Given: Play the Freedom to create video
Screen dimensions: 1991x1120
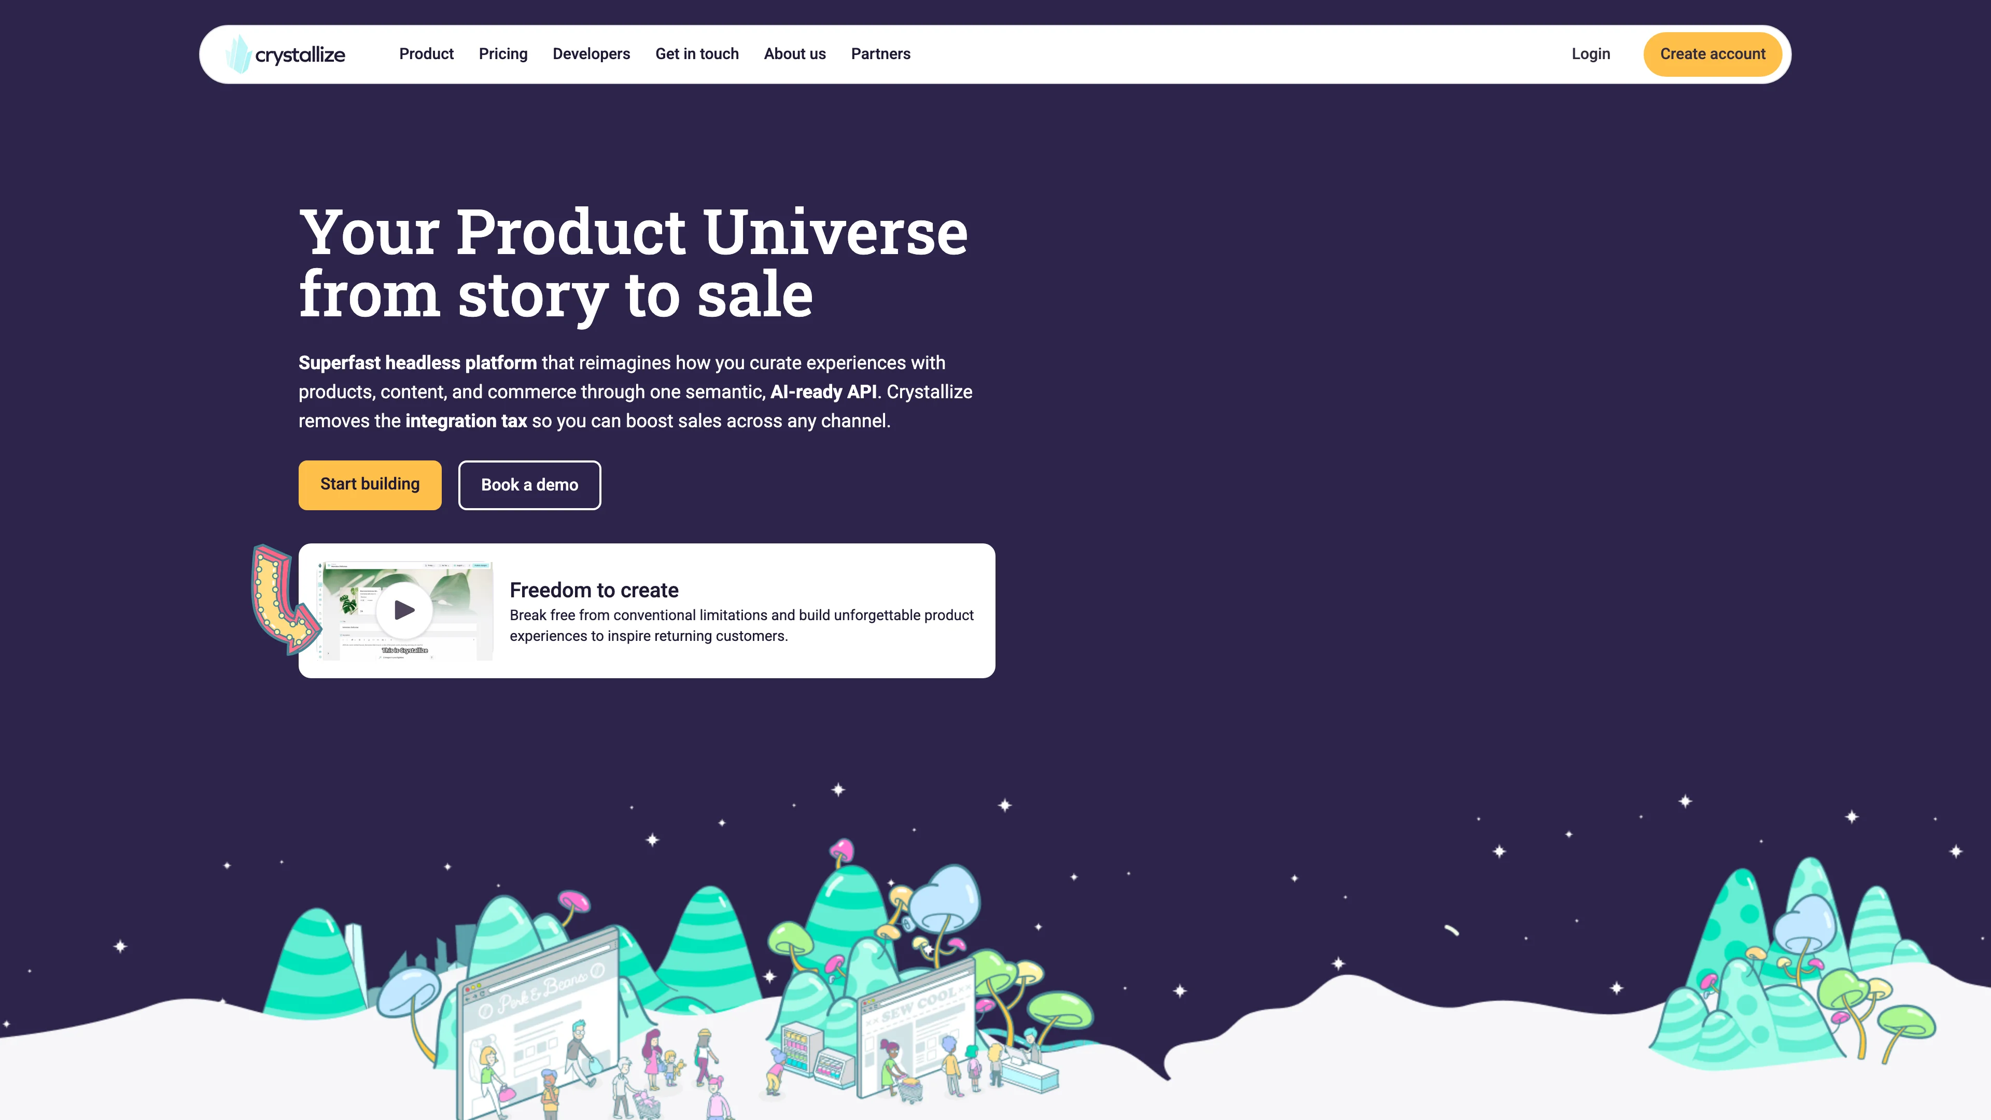Looking at the screenshot, I should pos(404,610).
